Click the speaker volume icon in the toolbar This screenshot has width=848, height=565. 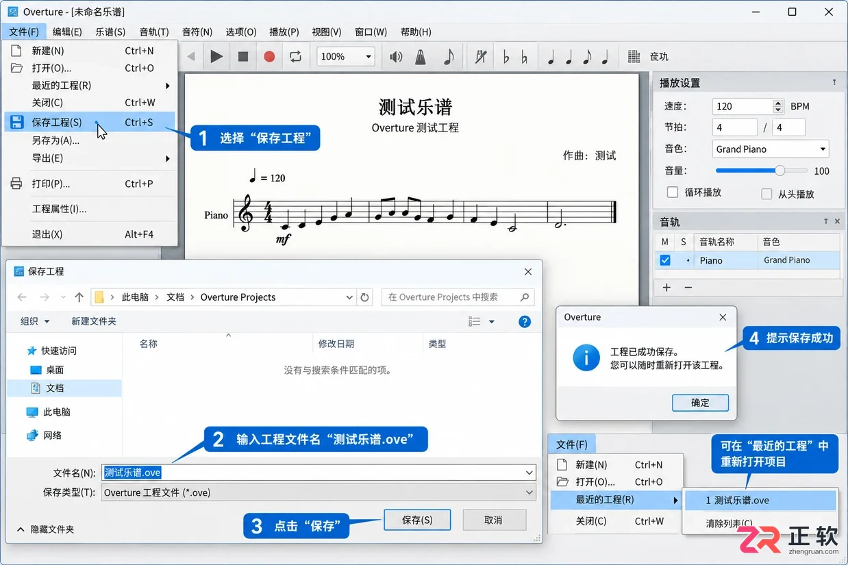396,57
